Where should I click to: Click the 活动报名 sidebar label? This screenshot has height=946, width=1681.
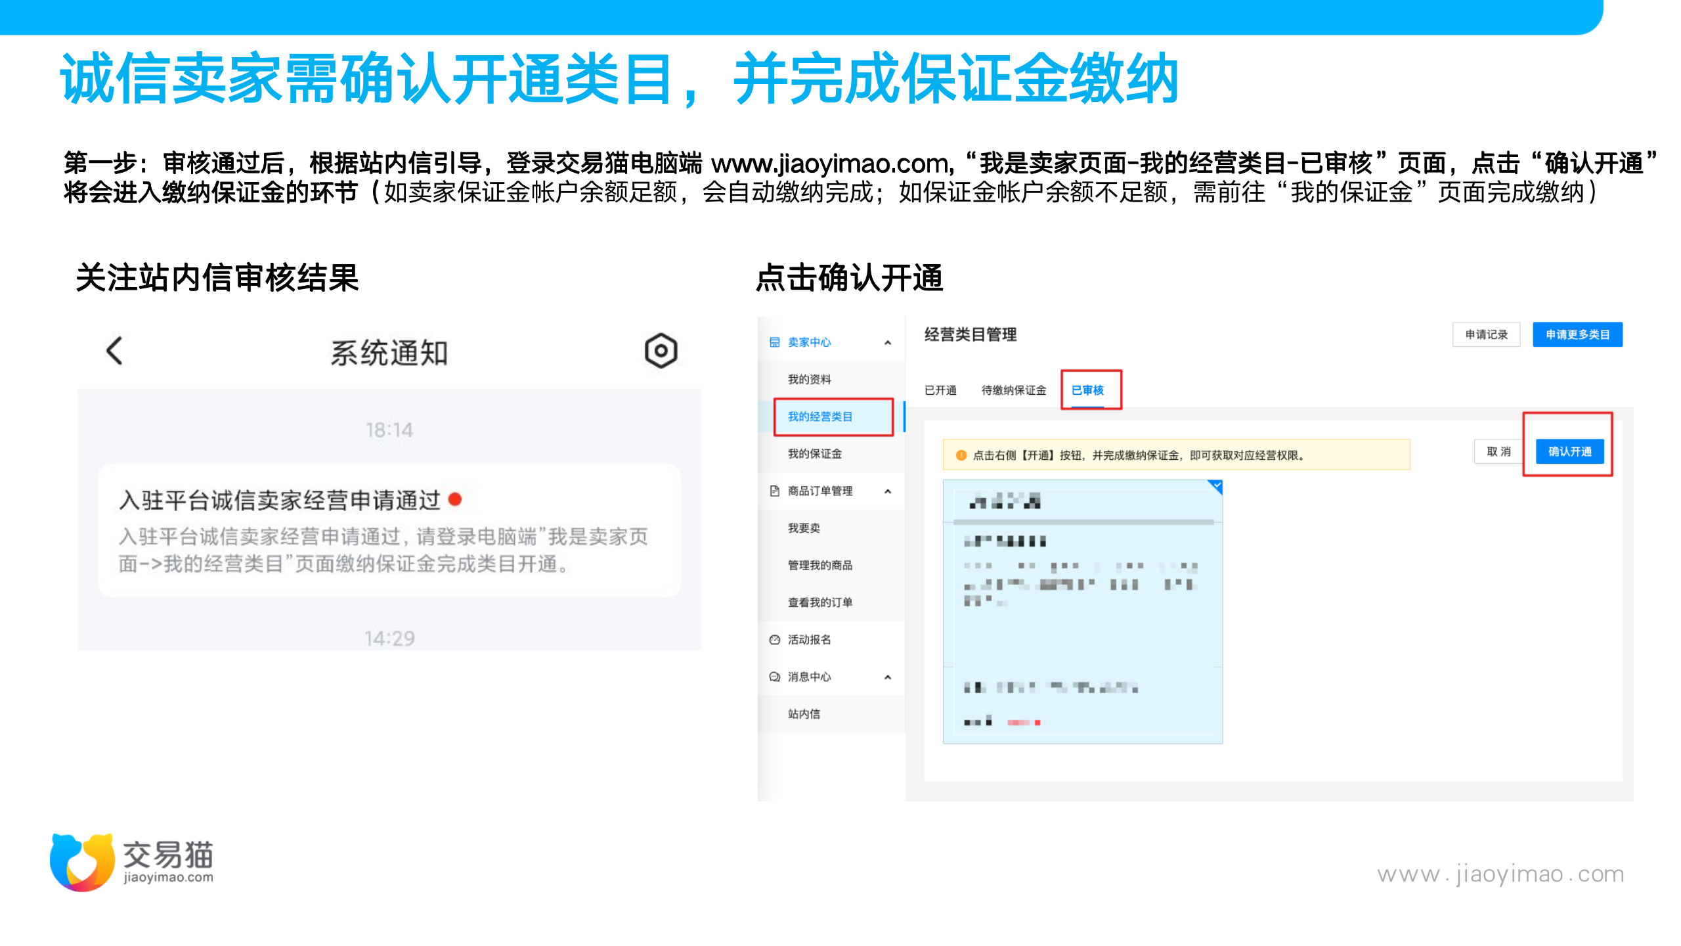coord(810,639)
